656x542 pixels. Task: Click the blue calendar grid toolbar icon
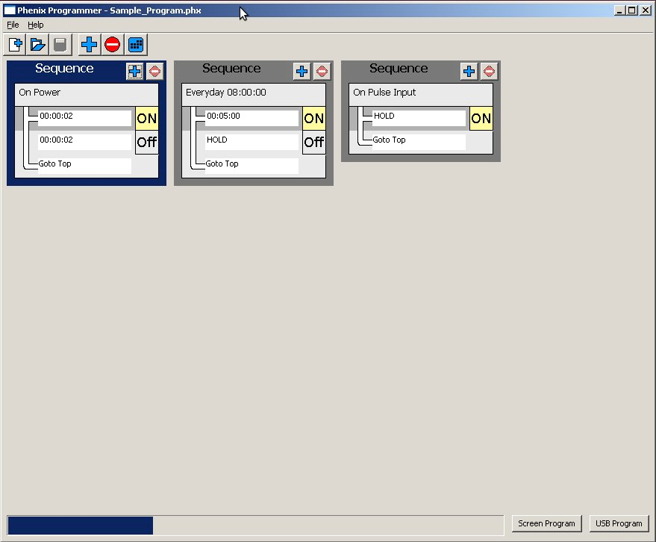(x=135, y=45)
